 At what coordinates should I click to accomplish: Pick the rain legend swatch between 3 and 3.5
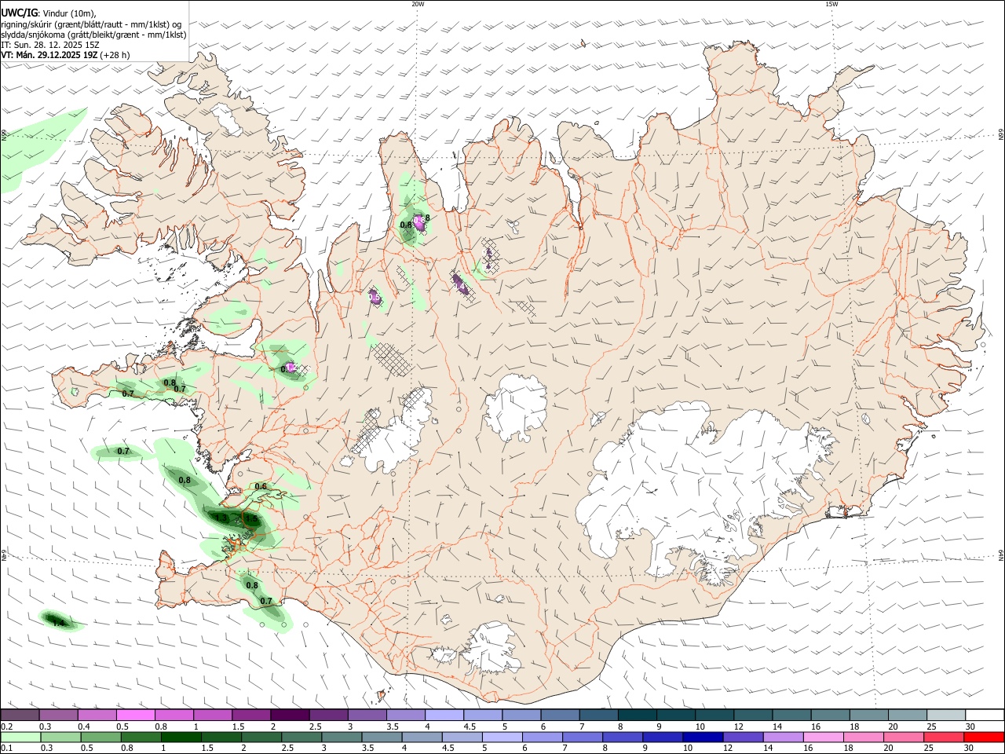tap(340, 737)
